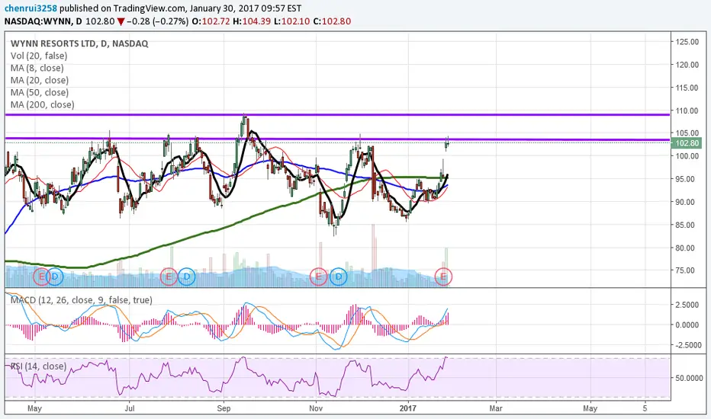This screenshot has height=419, width=711.
Task: Click the Mar label on time axis
Action: pos(496,408)
